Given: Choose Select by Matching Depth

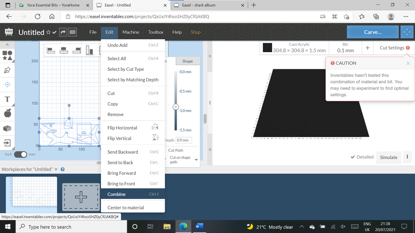Looking at the screenshot, I should point(133,80).
